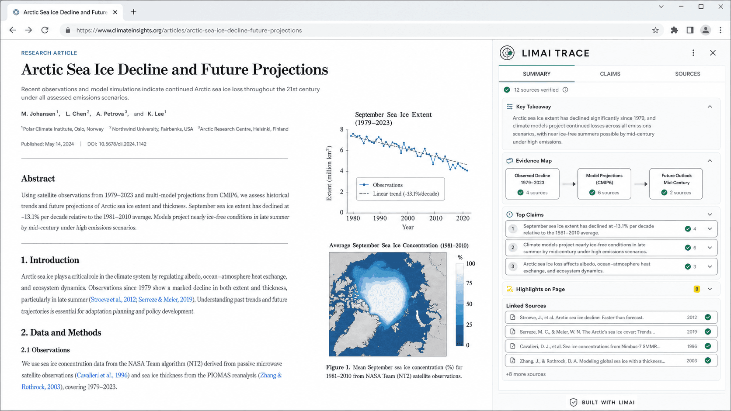The image size is (731, 411).
Task: Click the Key Takeaway section icon
Action: click(510, 107)
